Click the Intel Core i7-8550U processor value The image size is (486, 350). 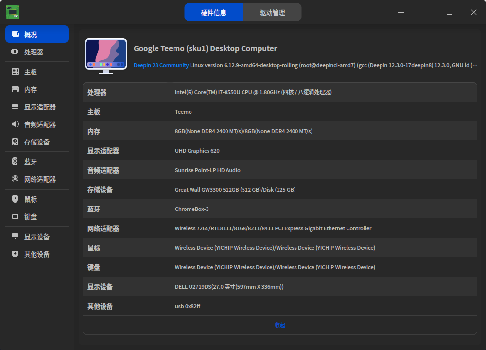point(253,92)
